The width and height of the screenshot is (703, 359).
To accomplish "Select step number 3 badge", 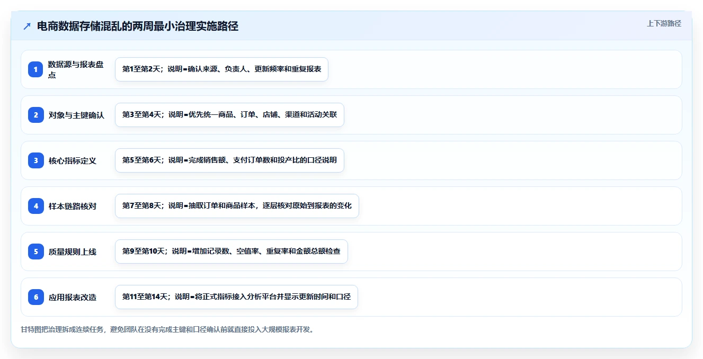I will tap(36, 160).
